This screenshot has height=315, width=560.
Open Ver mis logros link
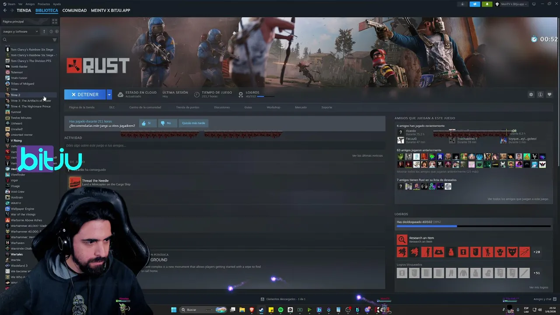pyautogui.click(x=539, y=287)
